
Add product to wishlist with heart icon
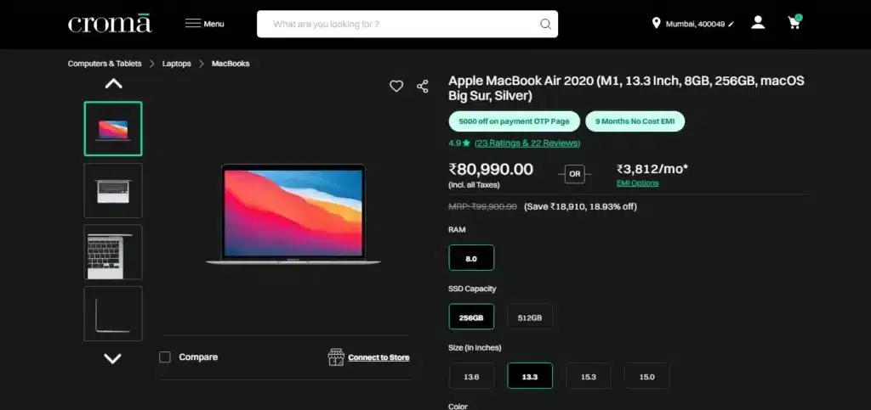click(396, 87)
